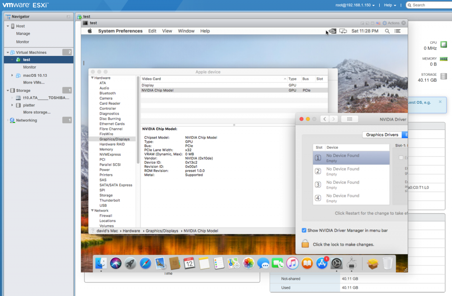This screenshot has width=452, height=296.
Task: Collapse the Hardware section in System Information
Action: click(92, 78)
